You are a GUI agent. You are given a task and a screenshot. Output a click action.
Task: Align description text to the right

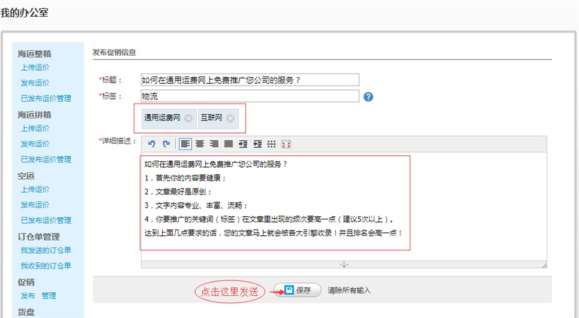(214, 144)
